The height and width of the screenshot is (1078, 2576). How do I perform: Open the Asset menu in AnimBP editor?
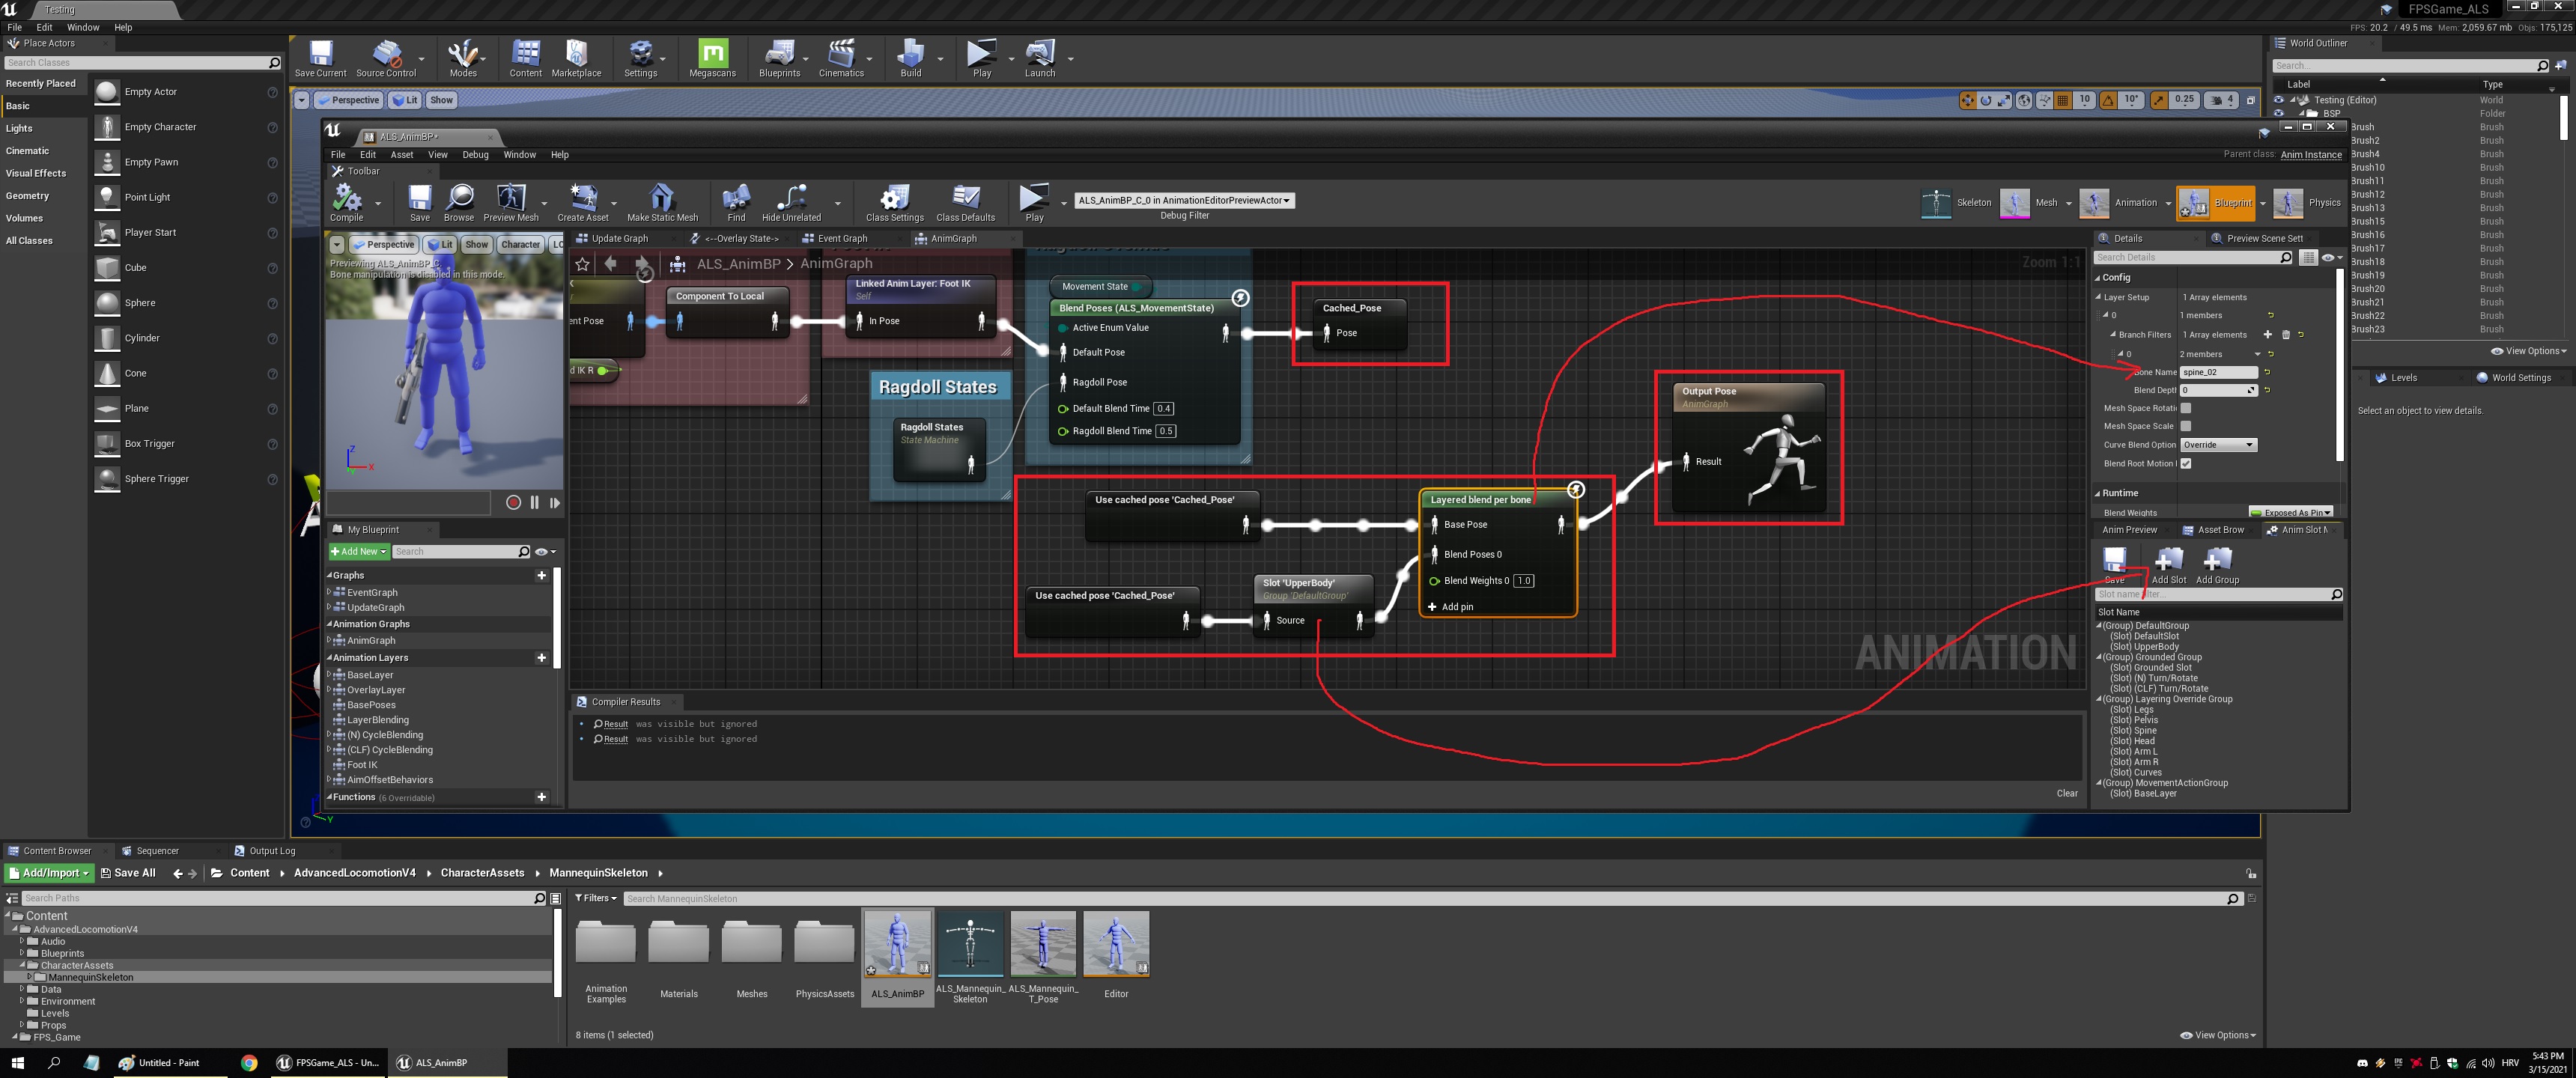pos(401,155)
